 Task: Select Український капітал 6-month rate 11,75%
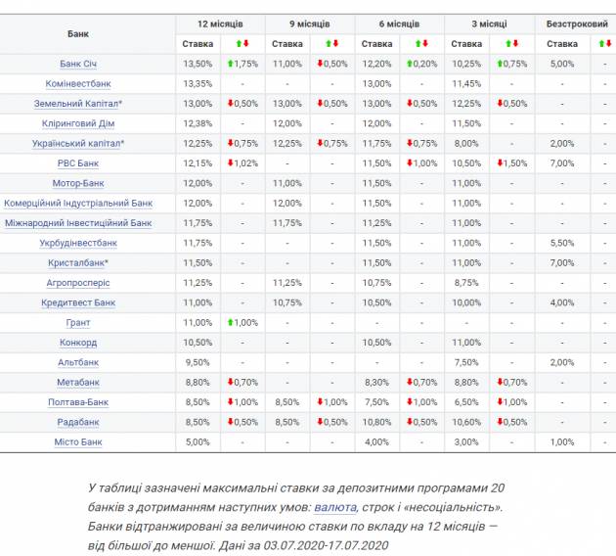(376, 144)
